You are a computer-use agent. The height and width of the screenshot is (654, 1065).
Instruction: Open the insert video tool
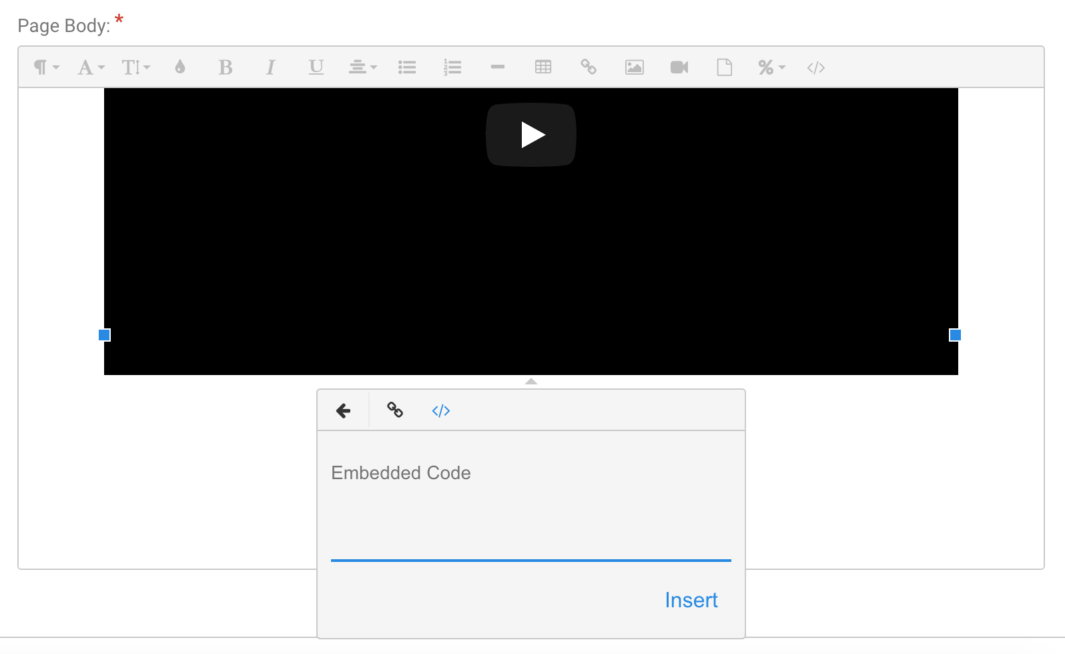coord(679,67)
